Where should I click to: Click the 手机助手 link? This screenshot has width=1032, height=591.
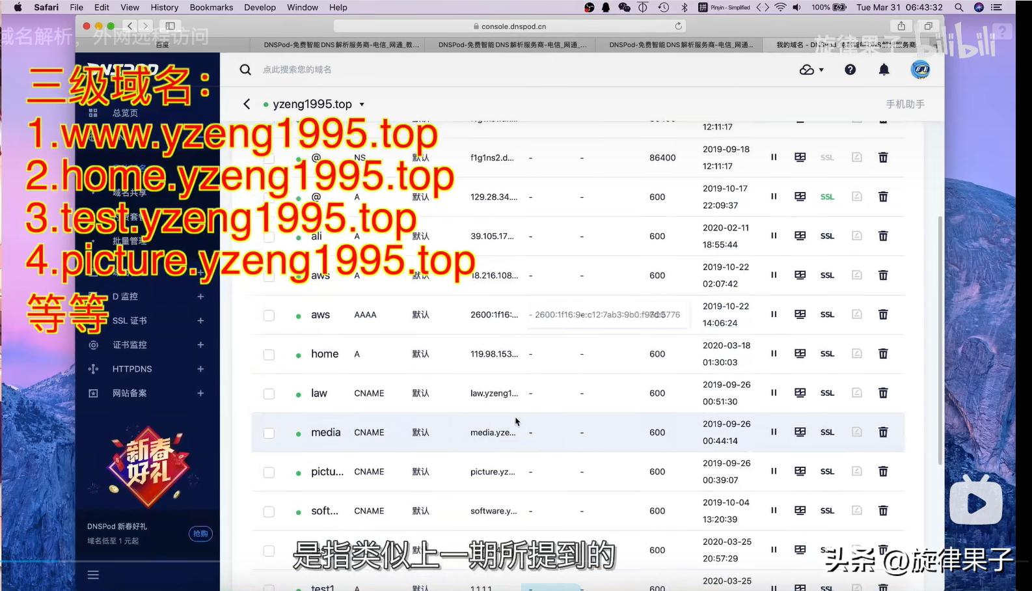[905, 104]
